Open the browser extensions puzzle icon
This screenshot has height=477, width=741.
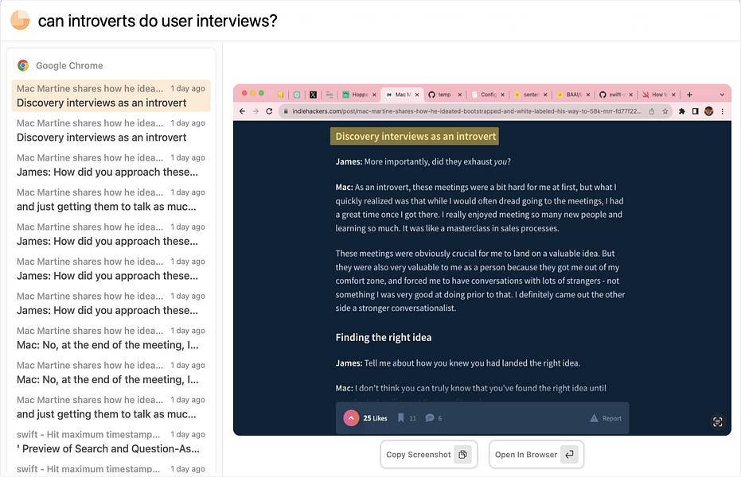pyautogui.click(x=682, y=111)
